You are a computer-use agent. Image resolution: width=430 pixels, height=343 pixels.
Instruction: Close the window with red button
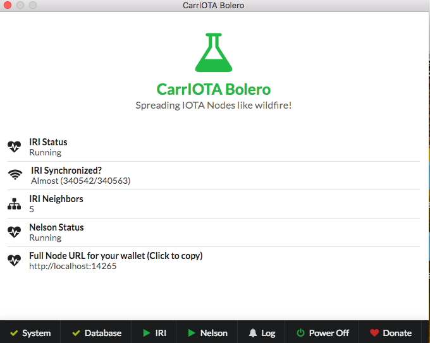(x=8, y=5)
